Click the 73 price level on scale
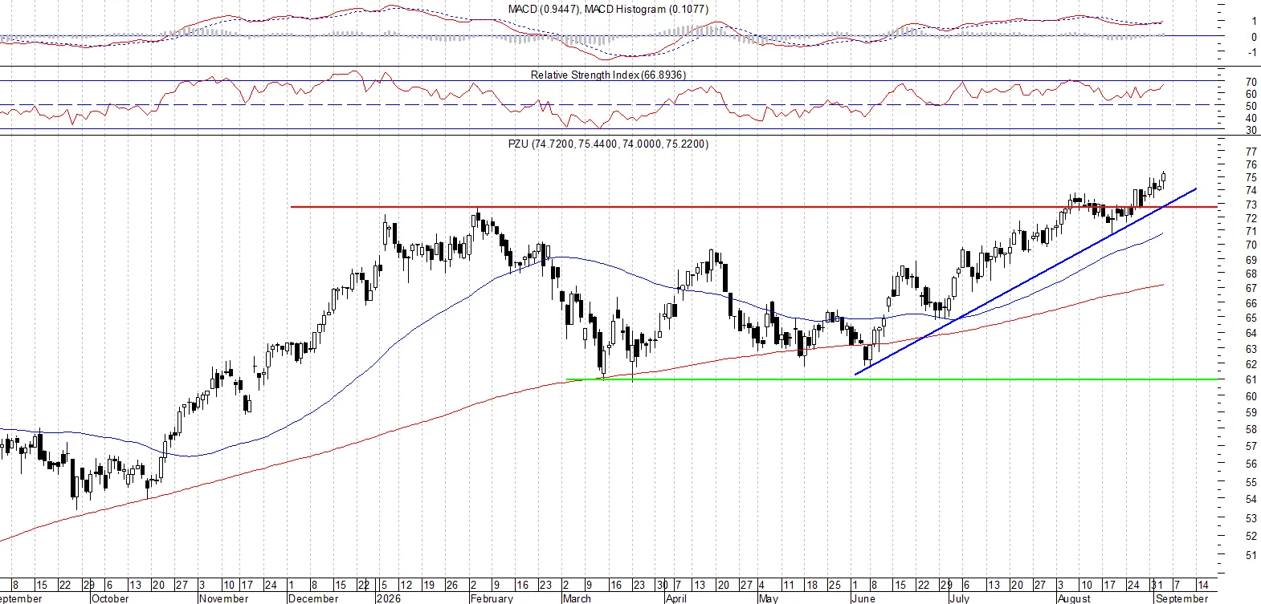The height and width of the screenshot is (604, 1261). coord(1251,205)
